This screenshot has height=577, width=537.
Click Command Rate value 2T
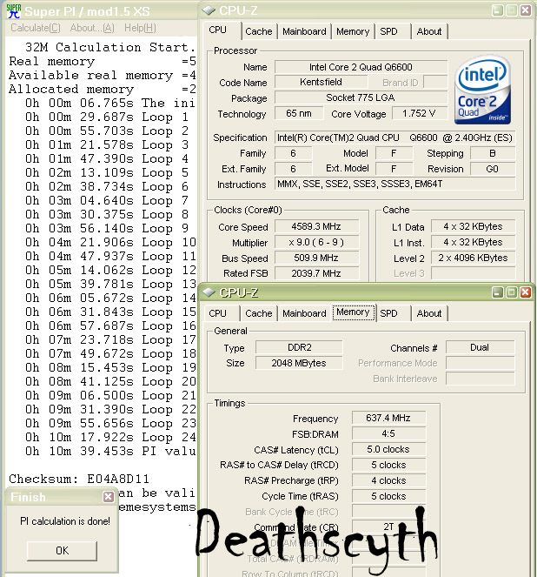[x=388, y=527]
